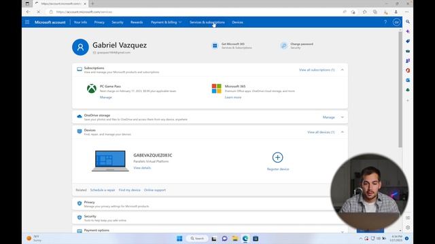Open the browser downloads icon
The width and height of the screenshot is (435, 244).
(385, 12)
